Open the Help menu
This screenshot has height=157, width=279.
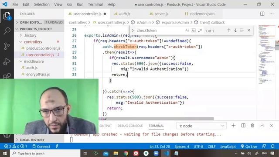(111, 4)
